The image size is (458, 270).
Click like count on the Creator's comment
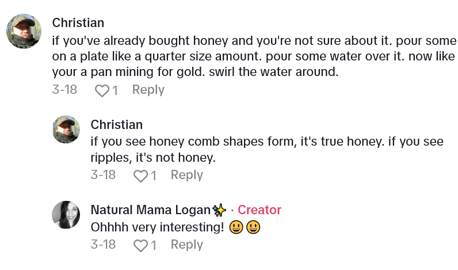(x=154, y=245)
